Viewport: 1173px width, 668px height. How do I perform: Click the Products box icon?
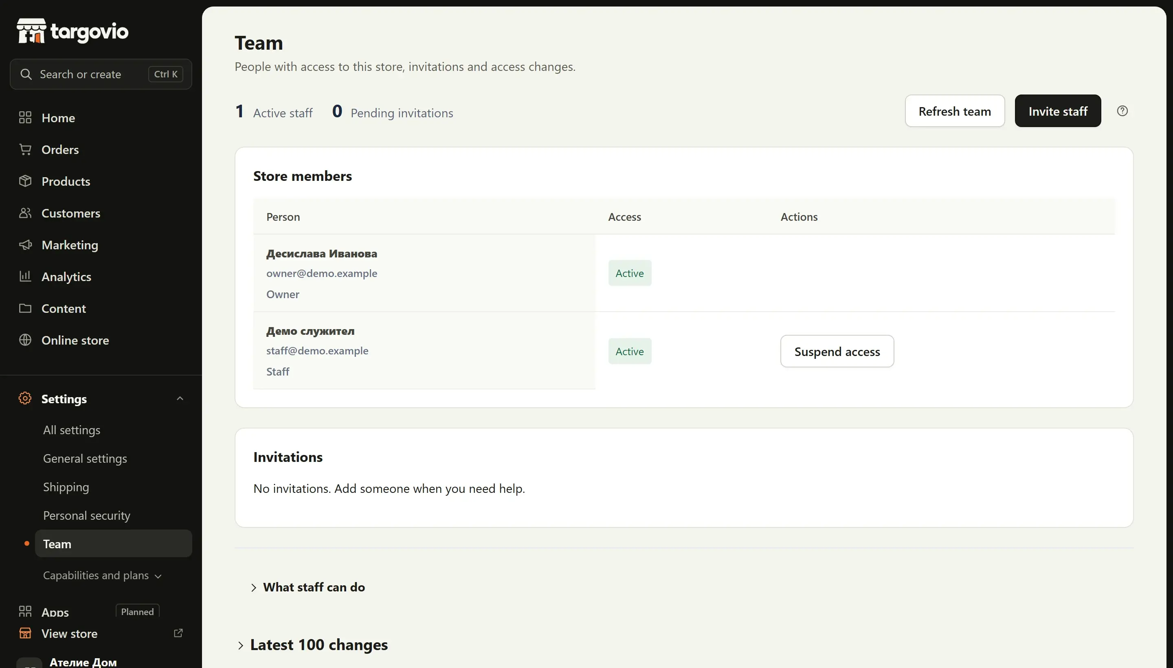click(25, 181)
